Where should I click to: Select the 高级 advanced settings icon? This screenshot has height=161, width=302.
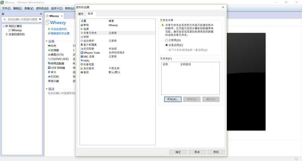coord(82,72)
